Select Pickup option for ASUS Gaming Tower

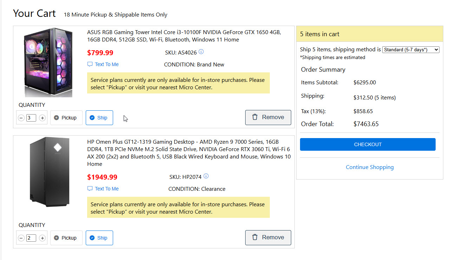tap(66, 118)
